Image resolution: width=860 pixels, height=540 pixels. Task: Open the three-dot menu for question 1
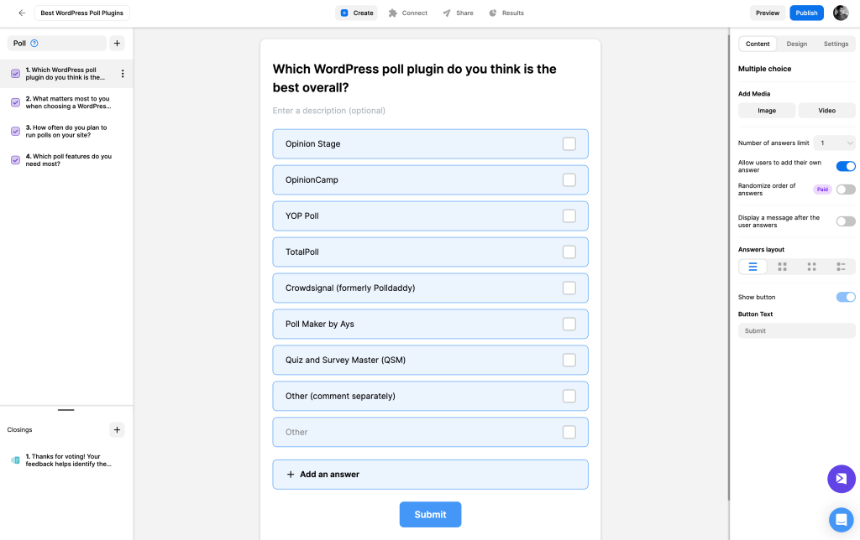[123, 74]
